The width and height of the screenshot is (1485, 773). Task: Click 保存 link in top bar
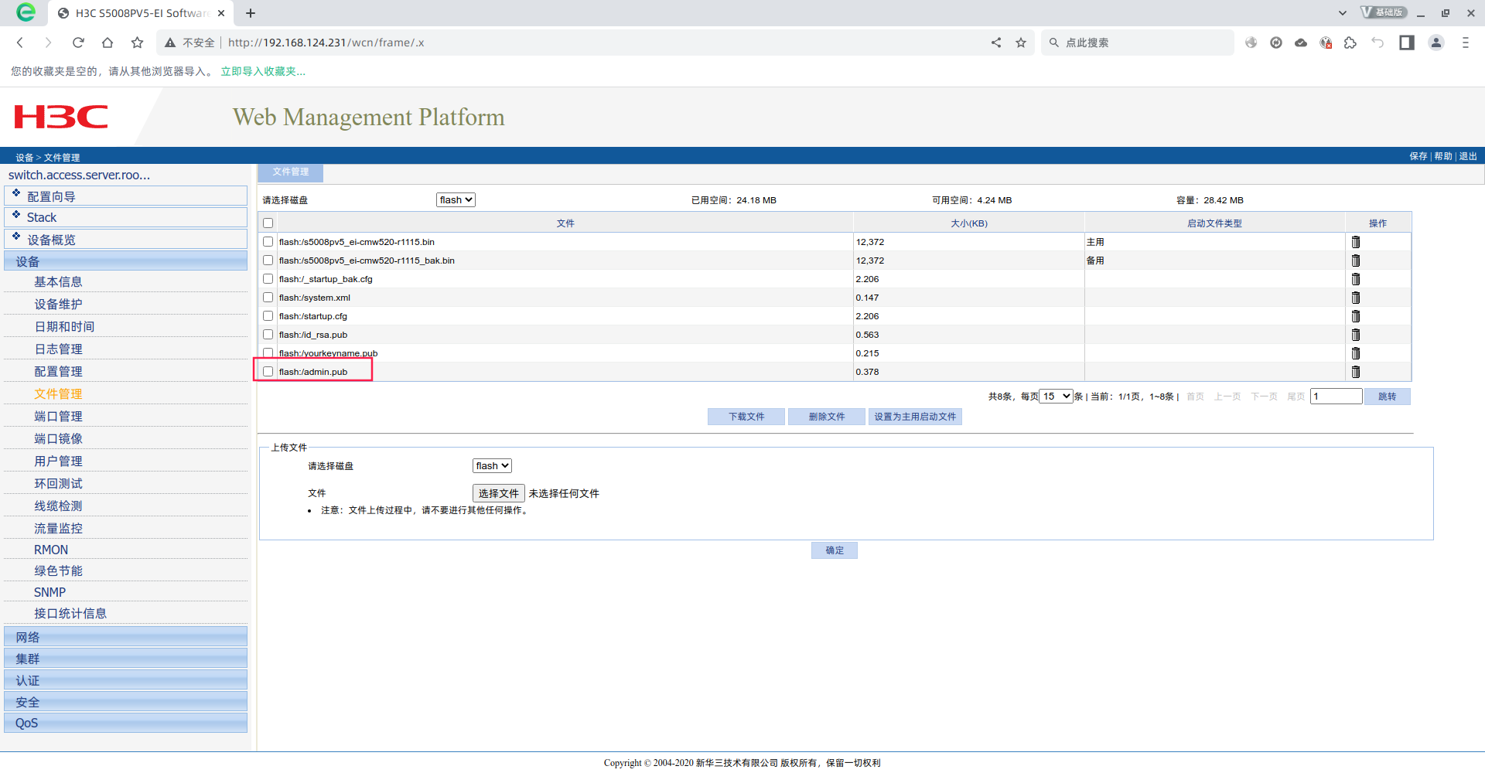[1418, 156]
